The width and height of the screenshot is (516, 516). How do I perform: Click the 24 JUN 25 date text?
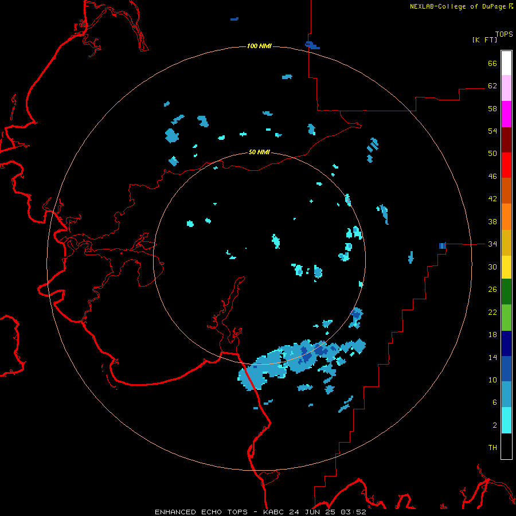[x=312, y=512]
